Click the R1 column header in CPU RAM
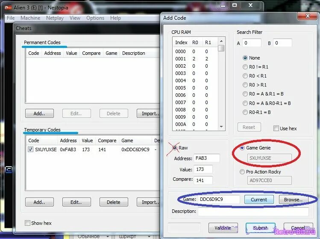The width and height of the screenshot is (320, 239). pyautogui.click(x=208, y=42)
